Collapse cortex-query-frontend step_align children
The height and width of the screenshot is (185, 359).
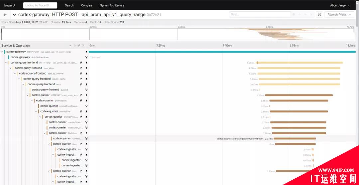(x=10, y=68)
